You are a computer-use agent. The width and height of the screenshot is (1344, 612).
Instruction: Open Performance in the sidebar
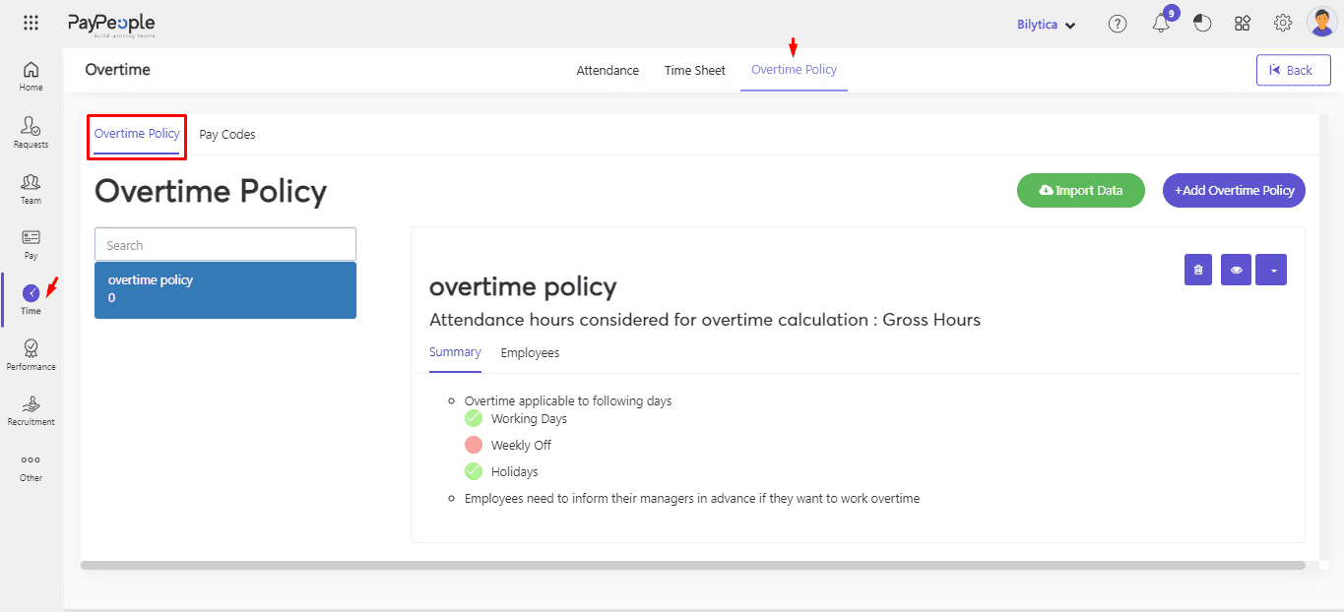click(x=32, y=354)
